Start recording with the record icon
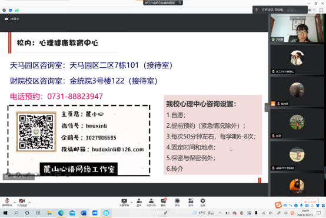This screenshot has height=218, width=326. (177, 202)
